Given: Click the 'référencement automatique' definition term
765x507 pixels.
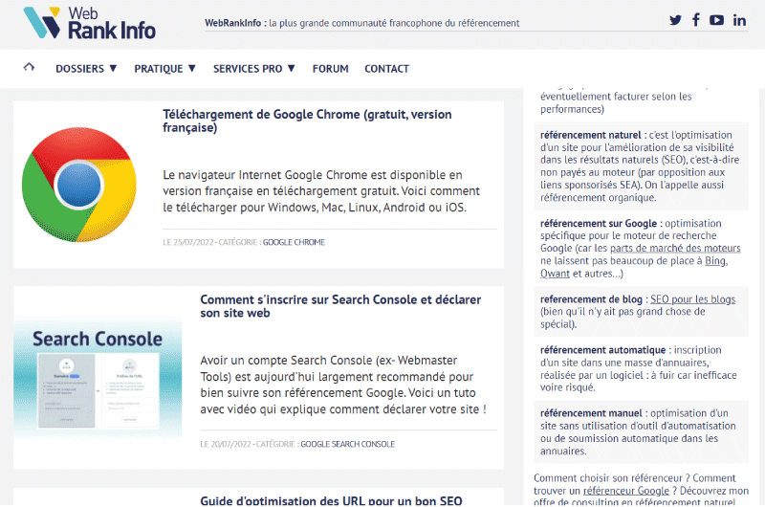Looking at the screenshot, I should click(x=602, y=350).
